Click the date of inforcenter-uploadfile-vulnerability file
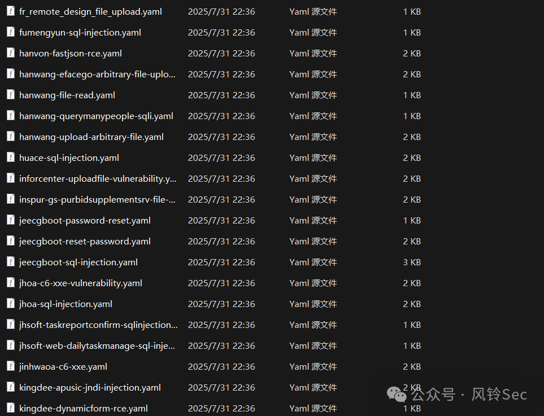544x416 pixels. click(x=221, y=178)
